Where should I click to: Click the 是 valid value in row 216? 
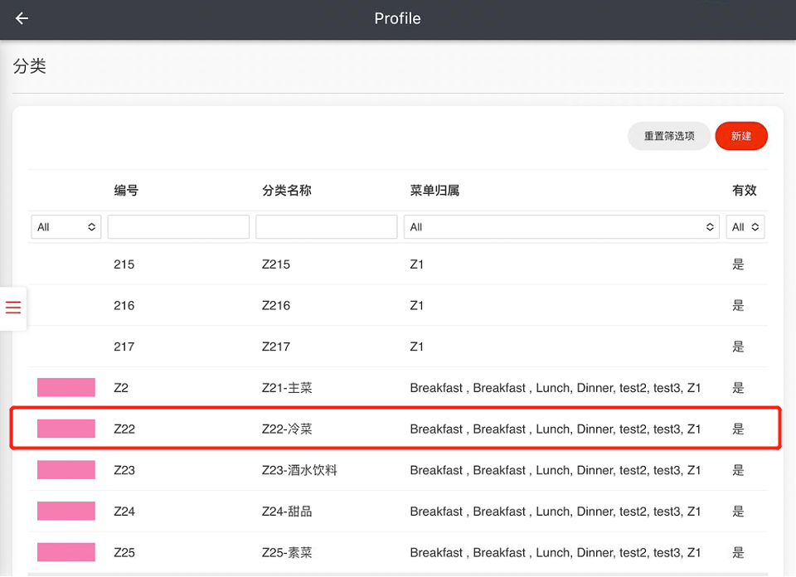point(738,306)
